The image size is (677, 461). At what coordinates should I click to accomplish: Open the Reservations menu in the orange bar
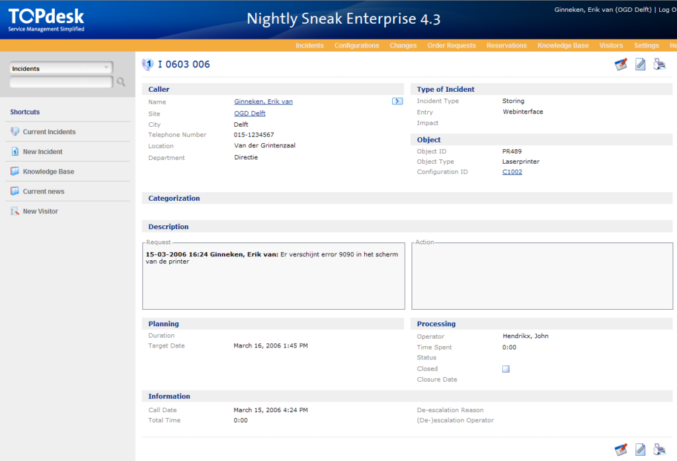(506, 46)
